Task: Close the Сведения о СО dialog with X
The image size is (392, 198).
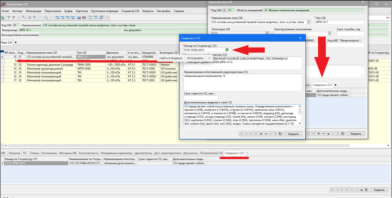Action: (x=300, y=38)
